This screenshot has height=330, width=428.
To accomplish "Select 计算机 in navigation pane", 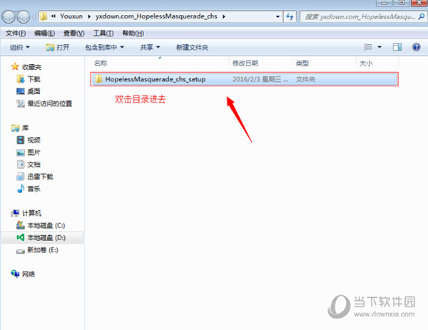I will [x=31, y=213].
